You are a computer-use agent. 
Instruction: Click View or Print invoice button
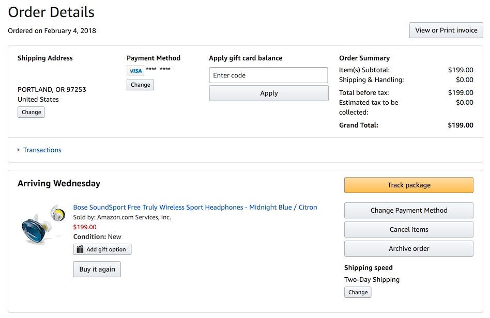click(x=446, y=30)
